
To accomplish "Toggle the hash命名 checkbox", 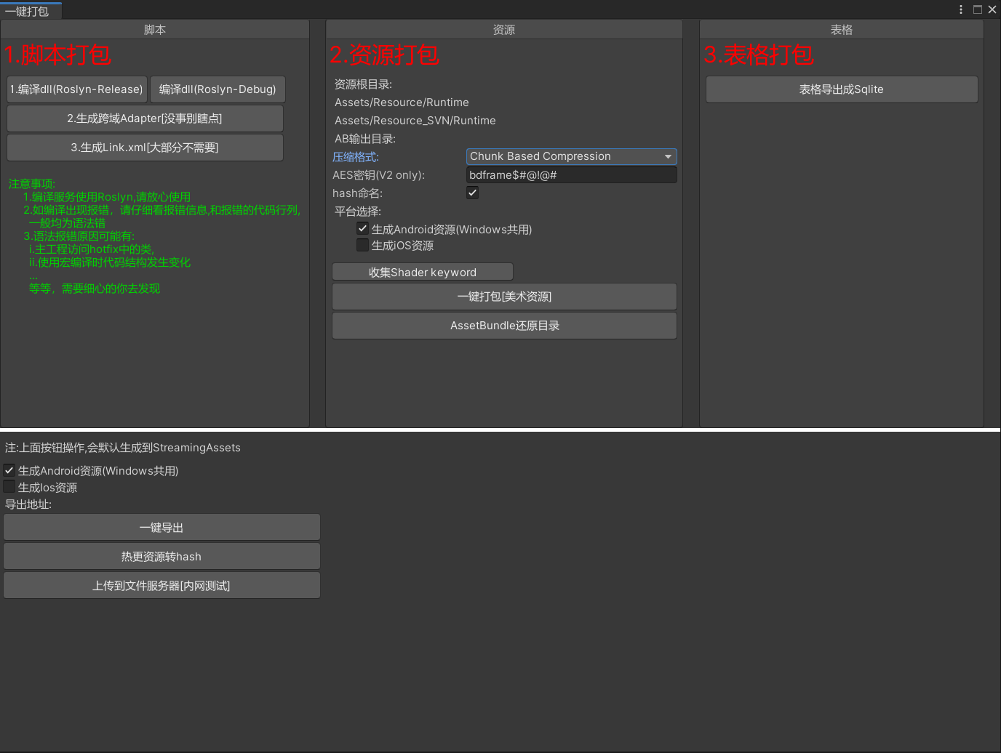I will click(x=473, y=193).
